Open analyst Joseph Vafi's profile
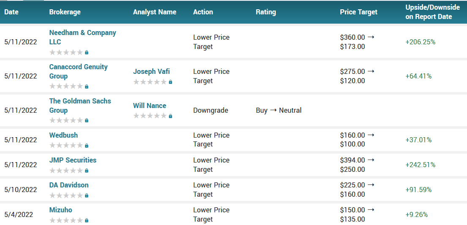 coord(151,71)
